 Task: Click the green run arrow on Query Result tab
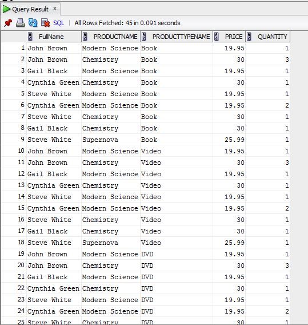pyautogui.click(x=6, y=9)
